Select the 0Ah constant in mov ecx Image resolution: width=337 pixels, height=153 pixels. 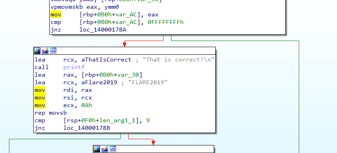pos(86,105)
